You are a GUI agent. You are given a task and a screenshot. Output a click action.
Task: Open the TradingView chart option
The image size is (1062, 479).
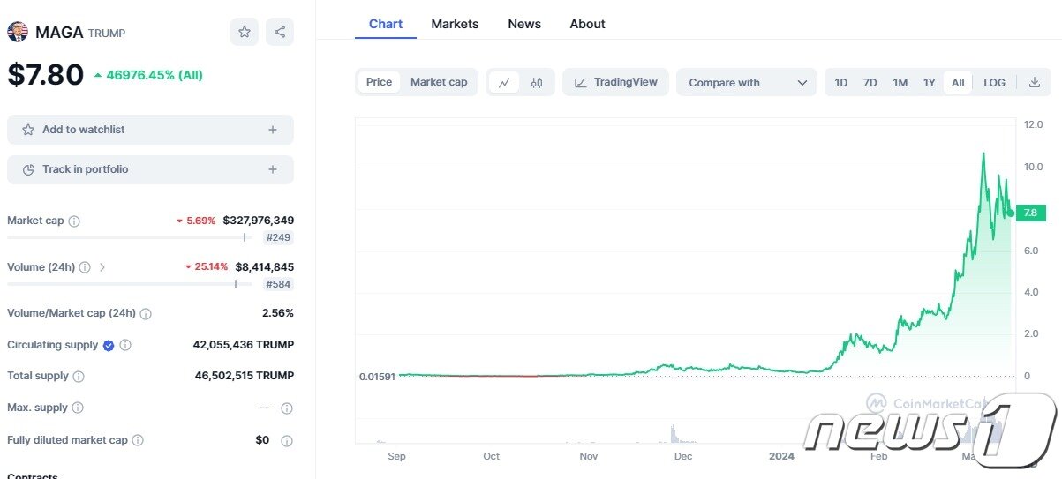[x=615, y=82]
